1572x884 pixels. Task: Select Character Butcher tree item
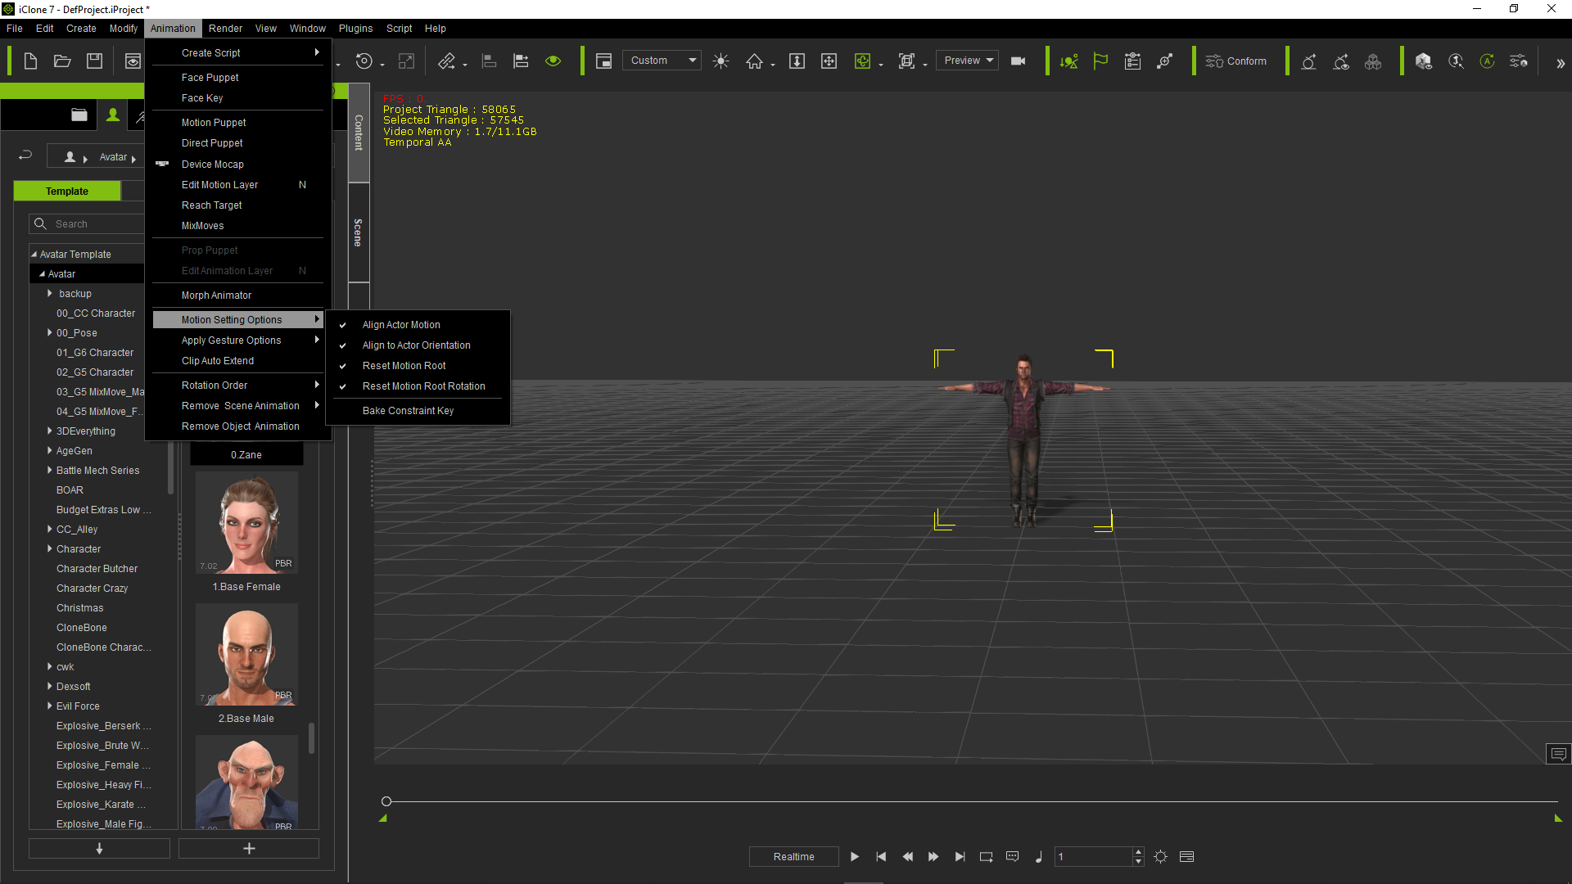click(x=97, y=569)
